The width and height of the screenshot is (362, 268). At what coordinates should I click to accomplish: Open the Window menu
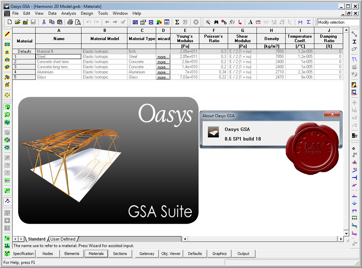[120, 13]
